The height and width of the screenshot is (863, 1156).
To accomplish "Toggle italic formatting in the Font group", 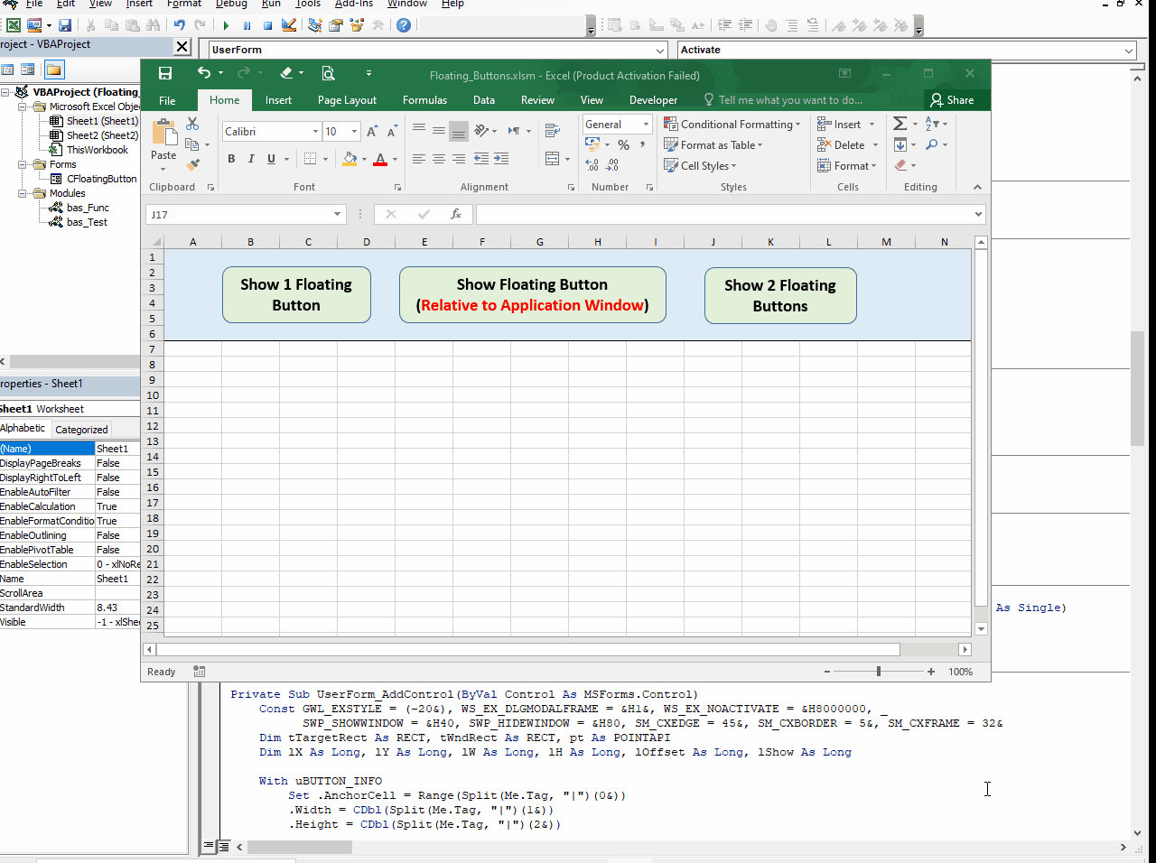I will pyautogui.click(x=251, y=158).
